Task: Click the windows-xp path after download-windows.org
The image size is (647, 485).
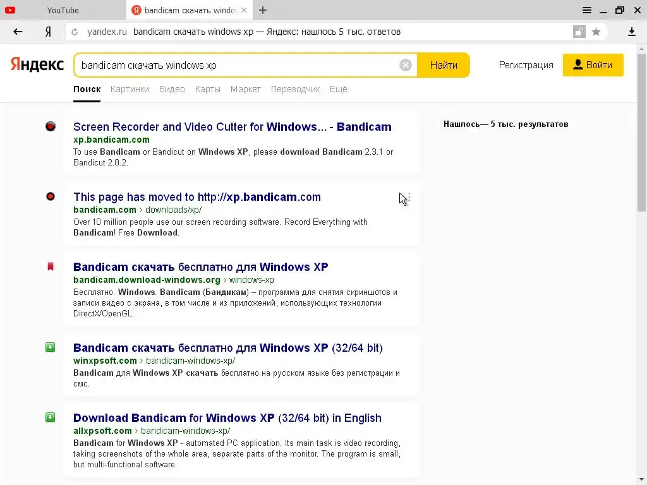Action: [x=251, y=280]
